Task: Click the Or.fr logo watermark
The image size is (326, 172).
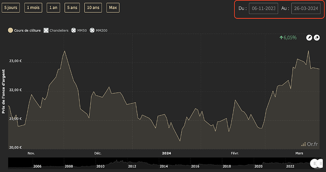Action: coord(309,144)
